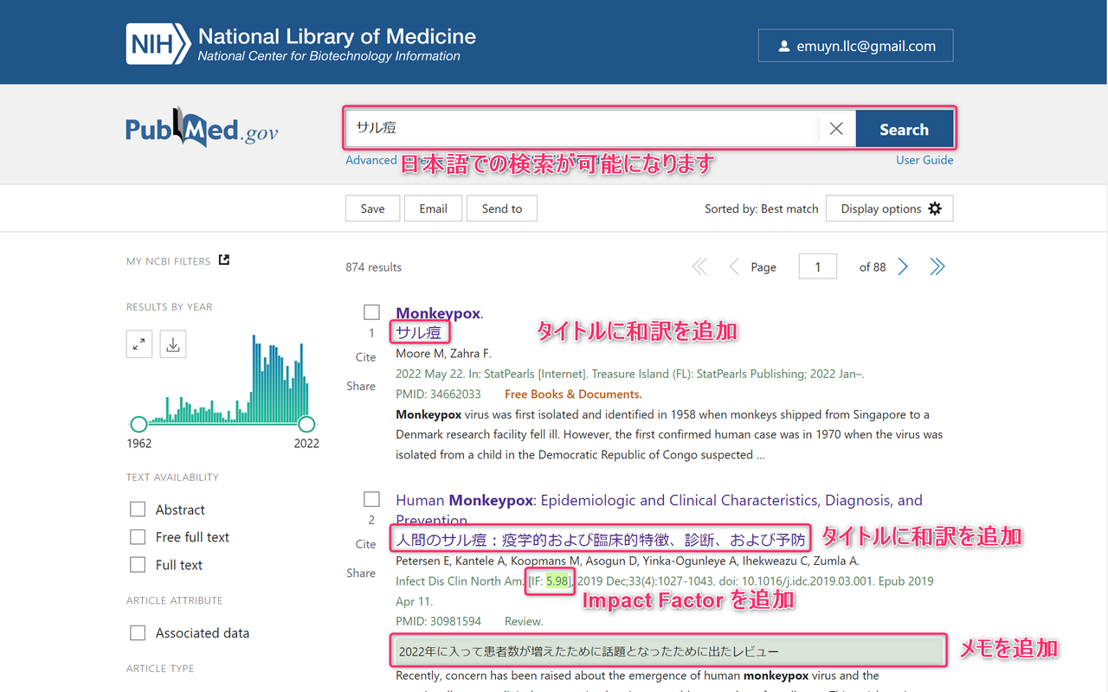
Task: Click the NIH logo in header
Action: [158, 44]
